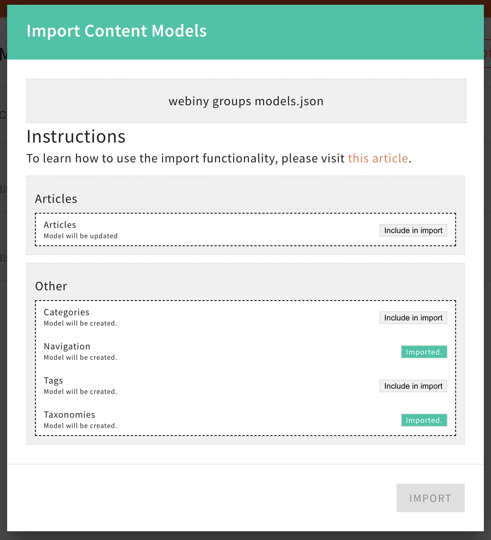Viewport: 491px width, 540px height.
Task: Click the 'Import Content Models' dialog title
Action: coord(116,31)
